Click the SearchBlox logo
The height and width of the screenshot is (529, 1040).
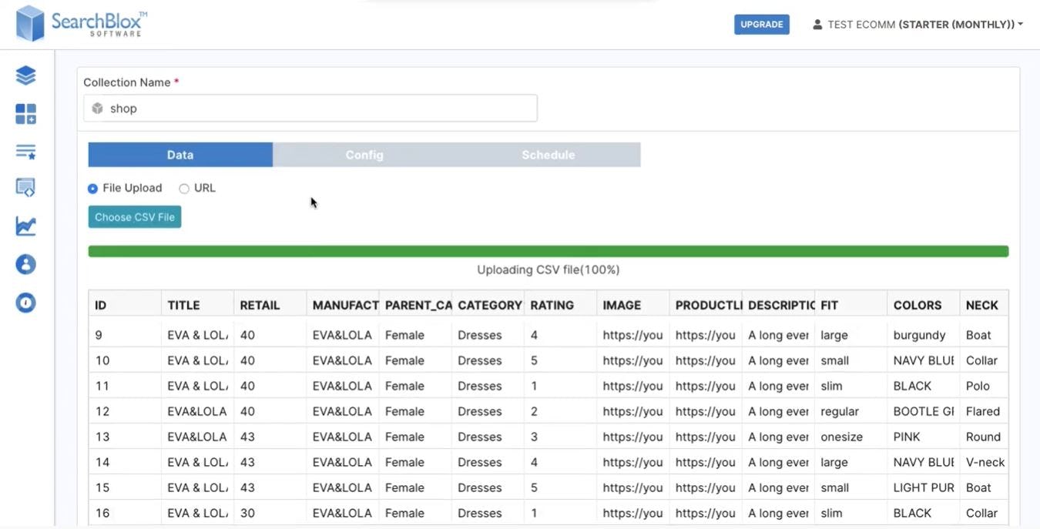coord(81,24)
